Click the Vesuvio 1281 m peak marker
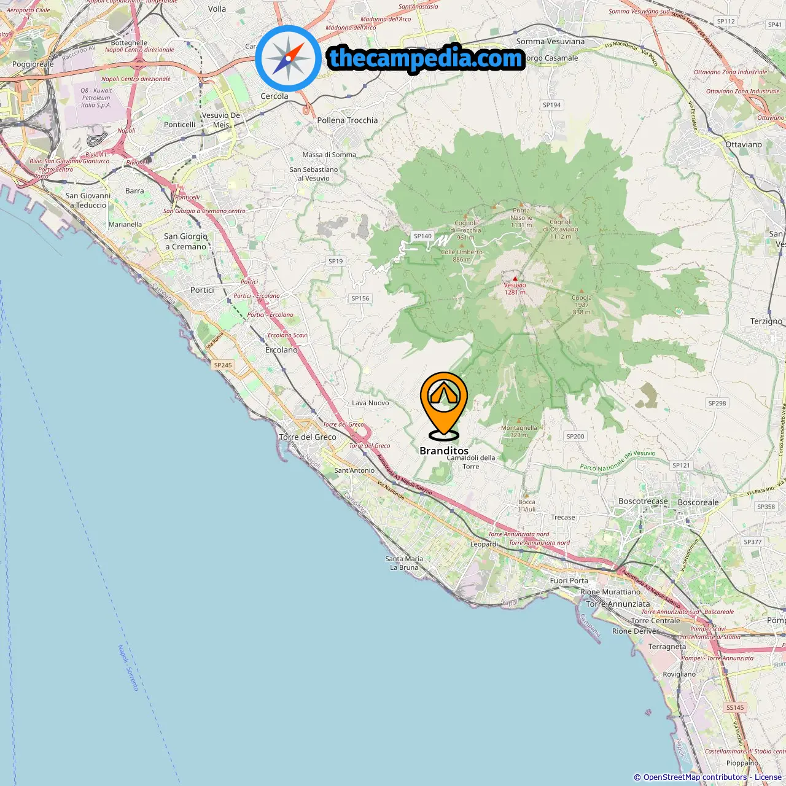The width and height of the screenshot is (786, 786). coord(515,278)
